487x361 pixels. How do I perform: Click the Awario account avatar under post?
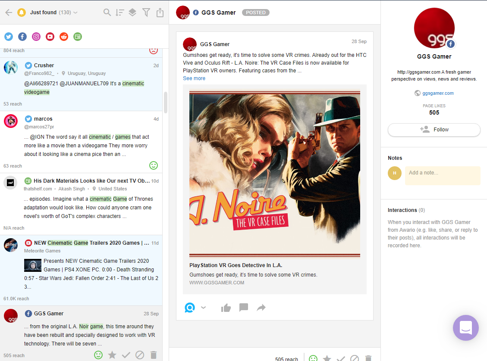click(190, 308)
